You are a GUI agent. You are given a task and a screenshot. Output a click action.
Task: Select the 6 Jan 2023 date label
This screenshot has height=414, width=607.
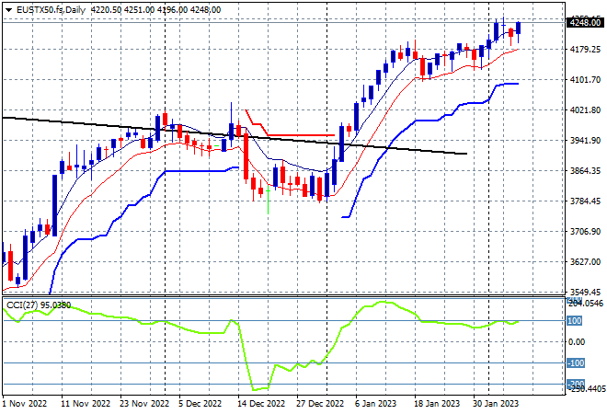click(x=375, y=404)
